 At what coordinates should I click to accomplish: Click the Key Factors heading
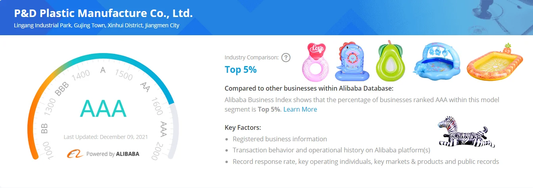(x=243, y=127)
